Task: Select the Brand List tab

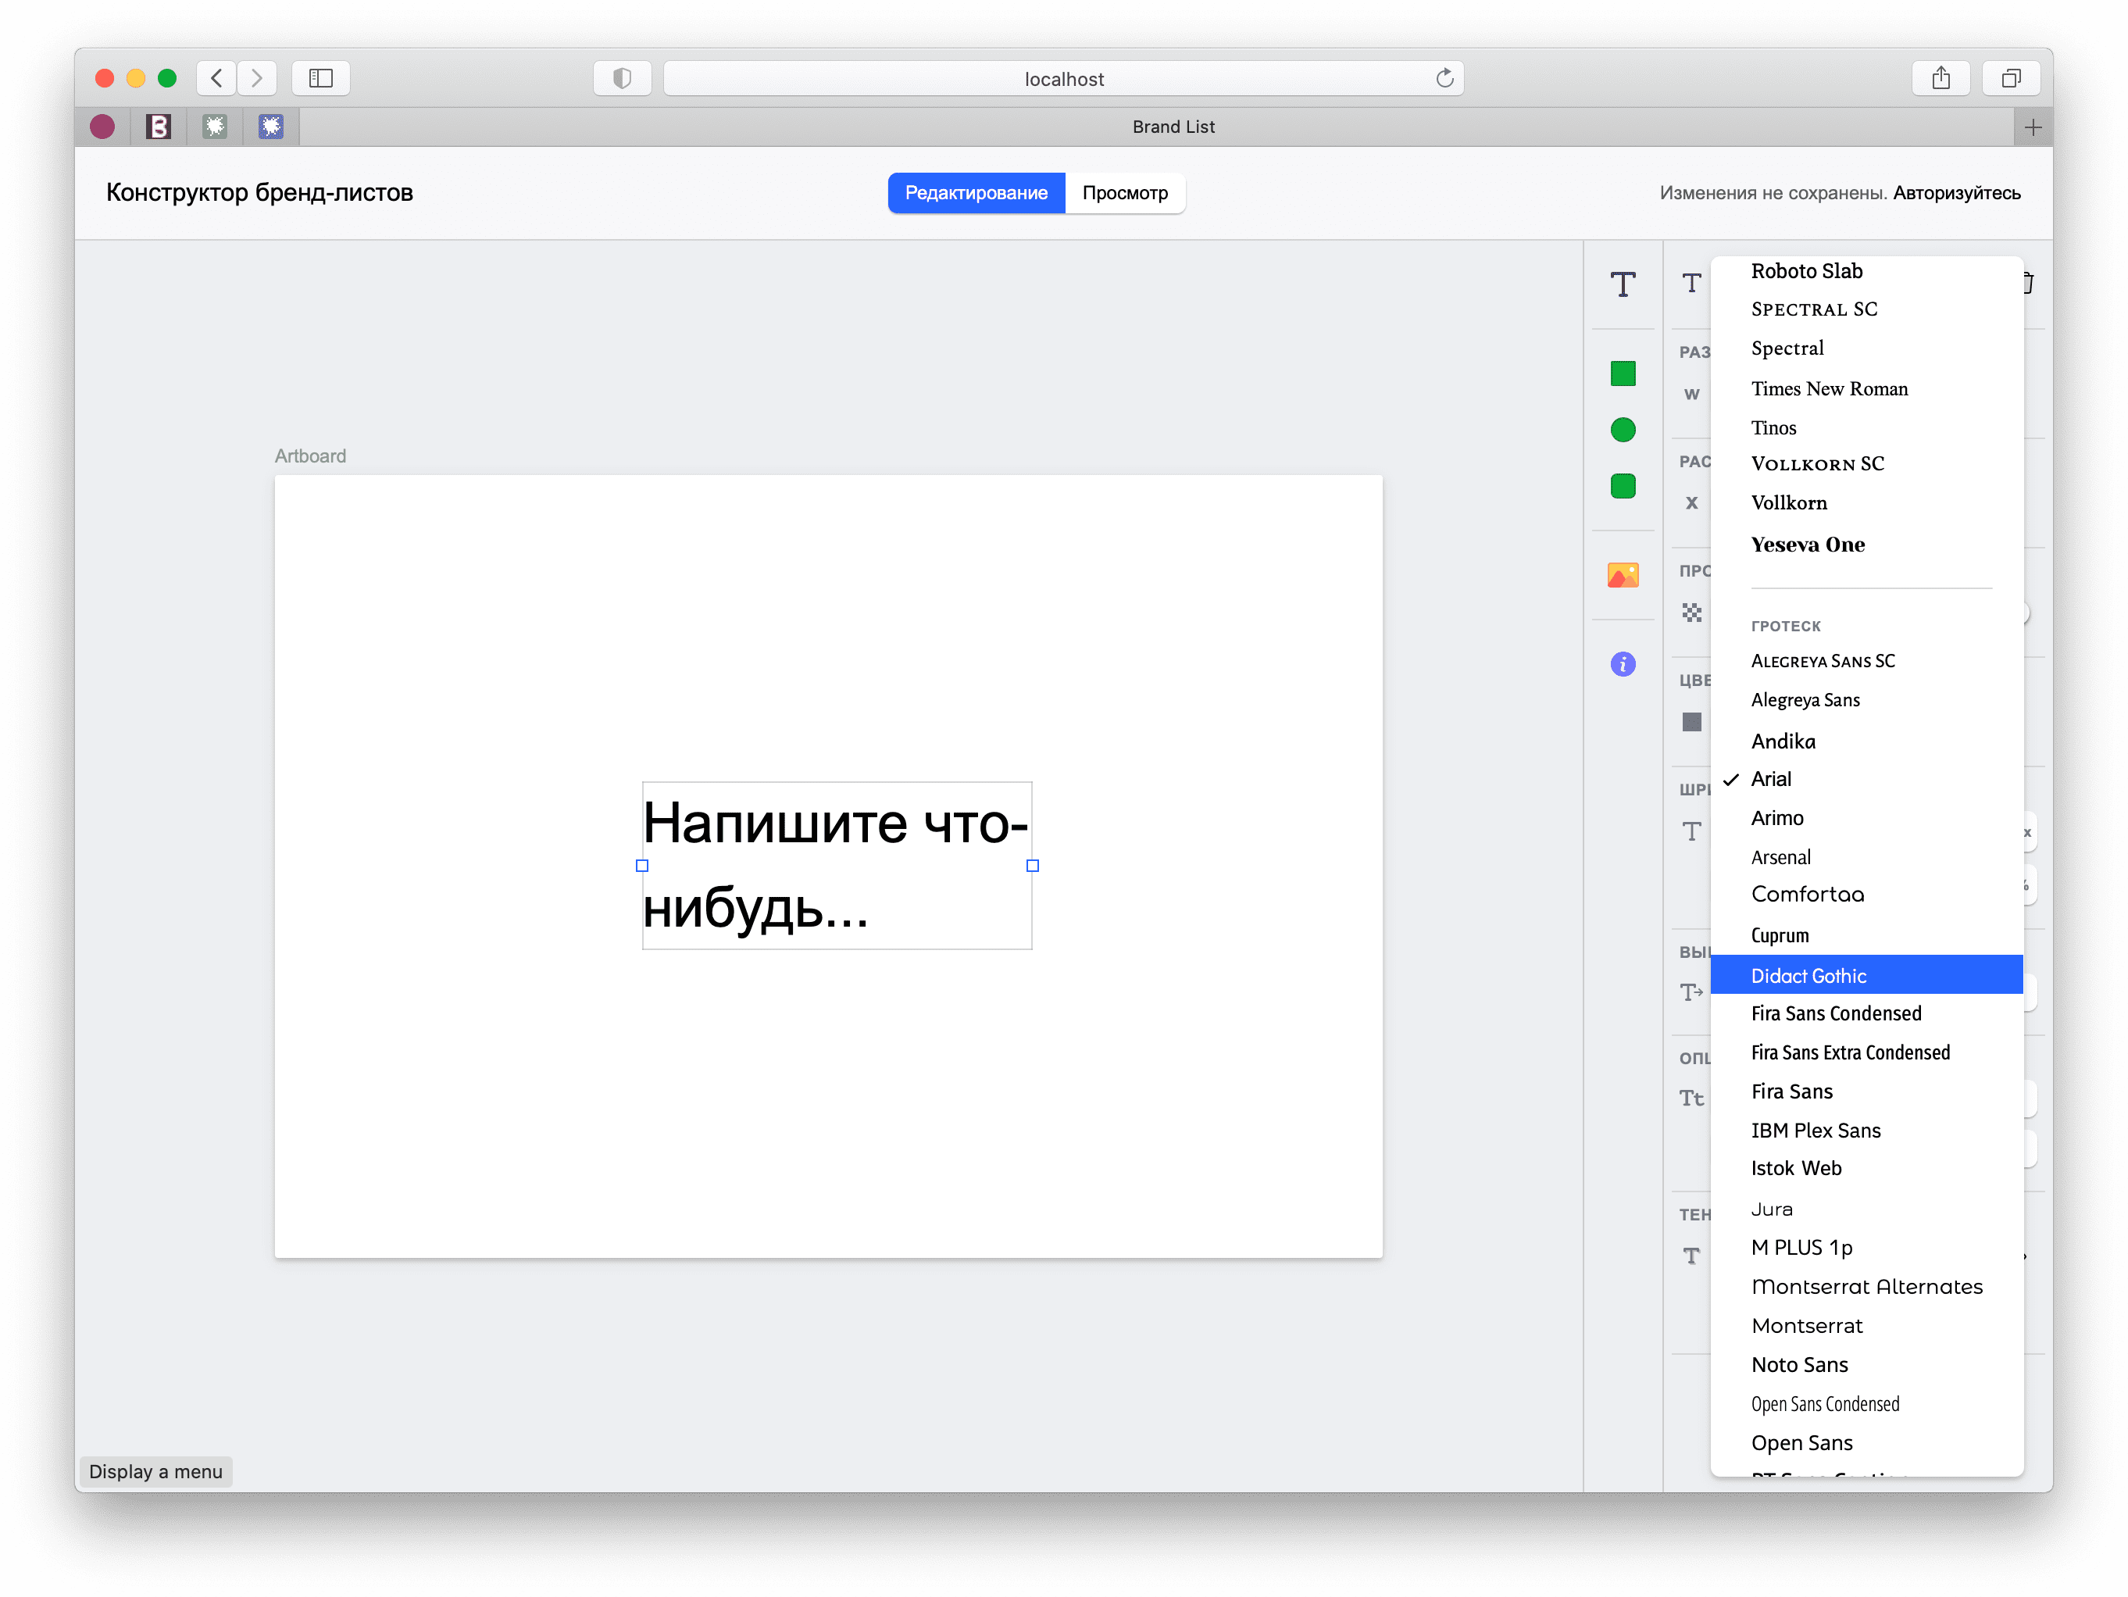Action: [1173, 127]
